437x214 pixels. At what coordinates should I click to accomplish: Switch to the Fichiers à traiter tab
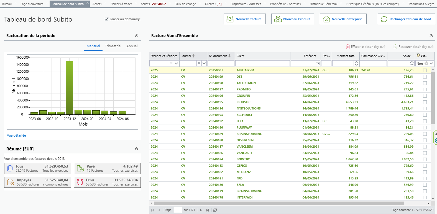(121, 4)
